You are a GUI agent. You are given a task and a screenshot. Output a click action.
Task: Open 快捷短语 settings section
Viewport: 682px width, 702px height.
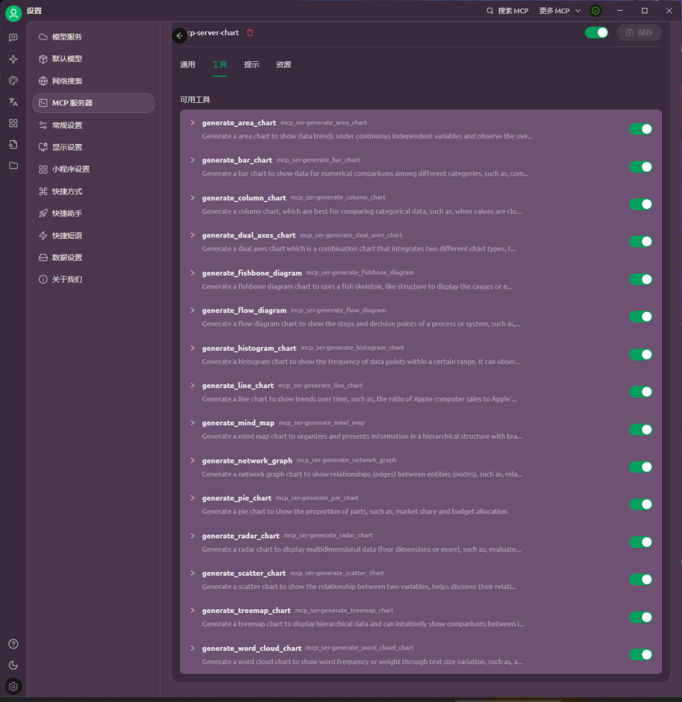(x=93, y=235)
